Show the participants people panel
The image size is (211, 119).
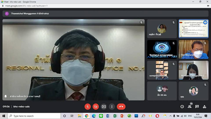pyautogui.click(x=190, y=107)
